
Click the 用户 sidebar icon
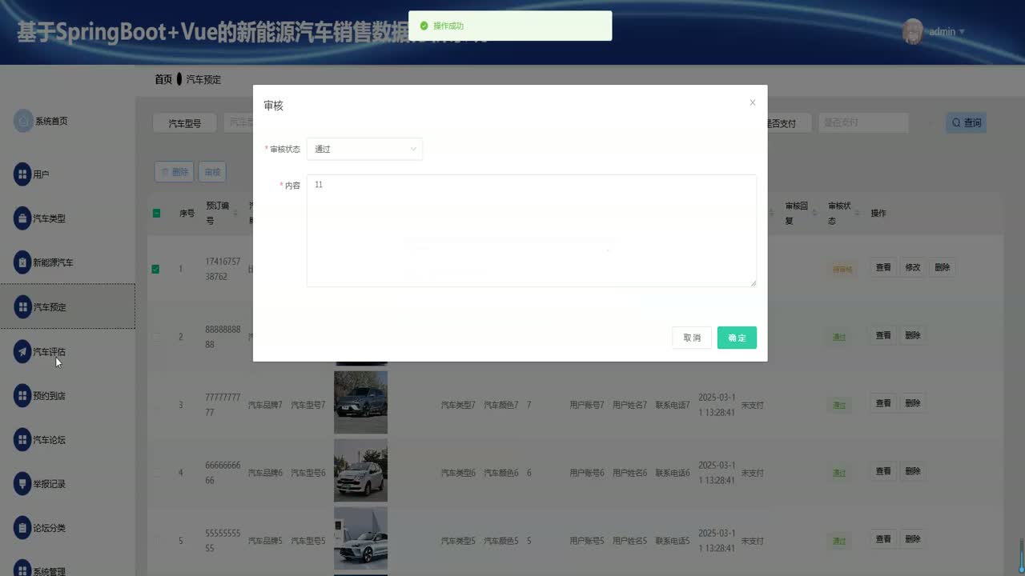(x=22, y=174)
